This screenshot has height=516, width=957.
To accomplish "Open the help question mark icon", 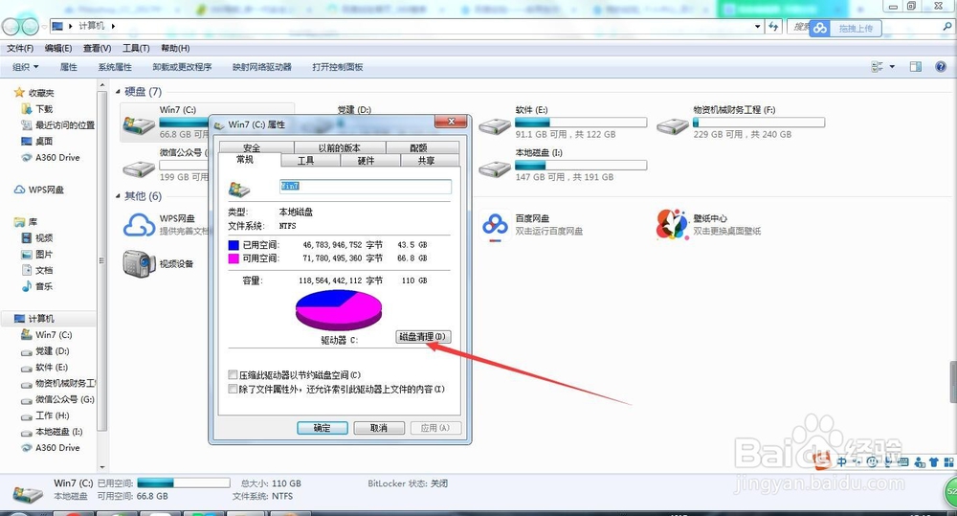I will pos(941,67).
